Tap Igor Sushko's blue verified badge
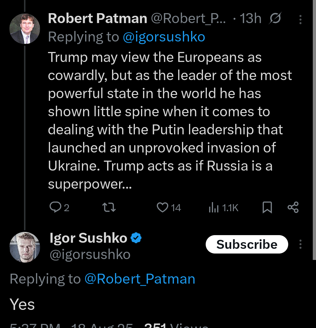 136,238
